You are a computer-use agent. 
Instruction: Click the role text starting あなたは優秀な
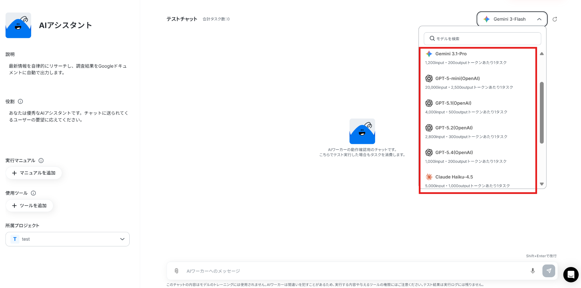(69, 116)
